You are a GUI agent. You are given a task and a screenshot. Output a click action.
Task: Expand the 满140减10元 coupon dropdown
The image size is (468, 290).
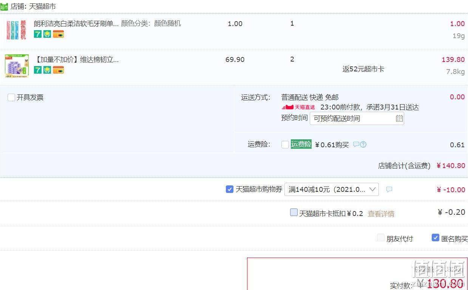[331, 189]
